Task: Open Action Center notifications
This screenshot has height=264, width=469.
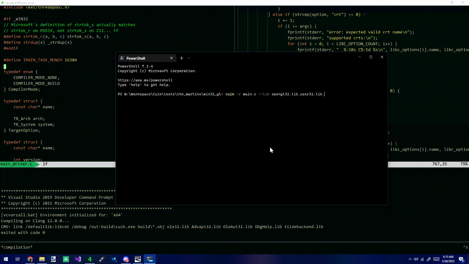Action: coord(461,259)
